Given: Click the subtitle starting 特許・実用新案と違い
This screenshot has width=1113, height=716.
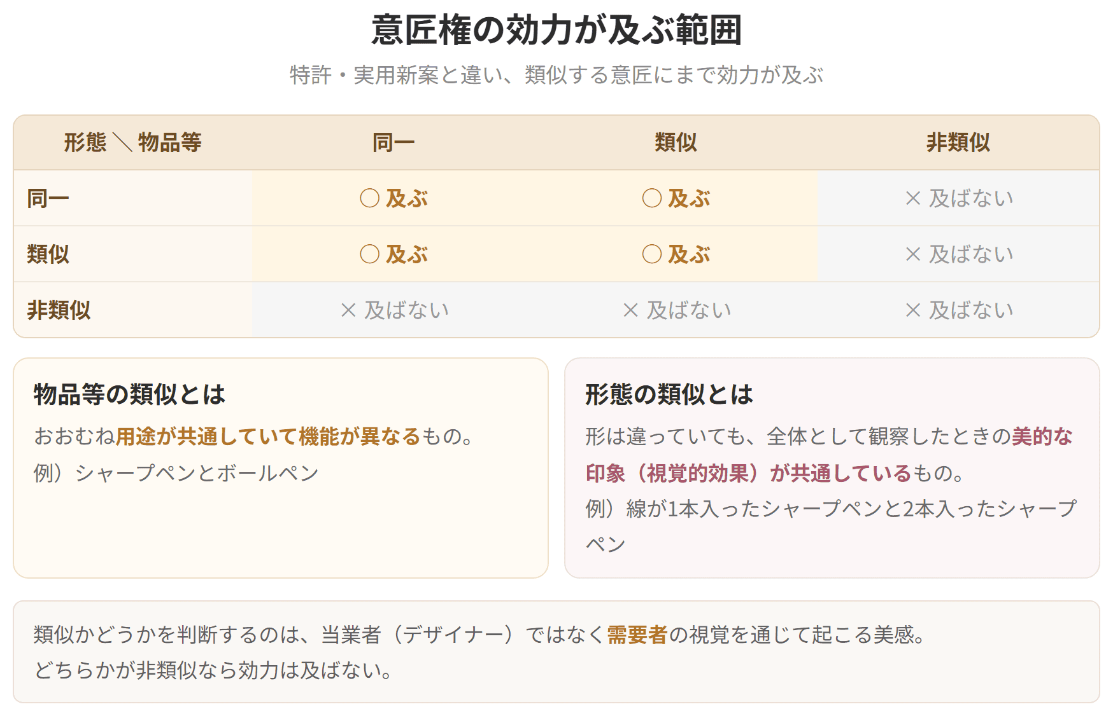Looking at the screenshot, I should click(556, 75).
